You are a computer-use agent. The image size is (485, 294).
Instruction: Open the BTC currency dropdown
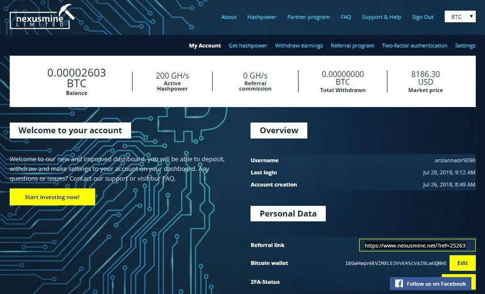point(460,16)
